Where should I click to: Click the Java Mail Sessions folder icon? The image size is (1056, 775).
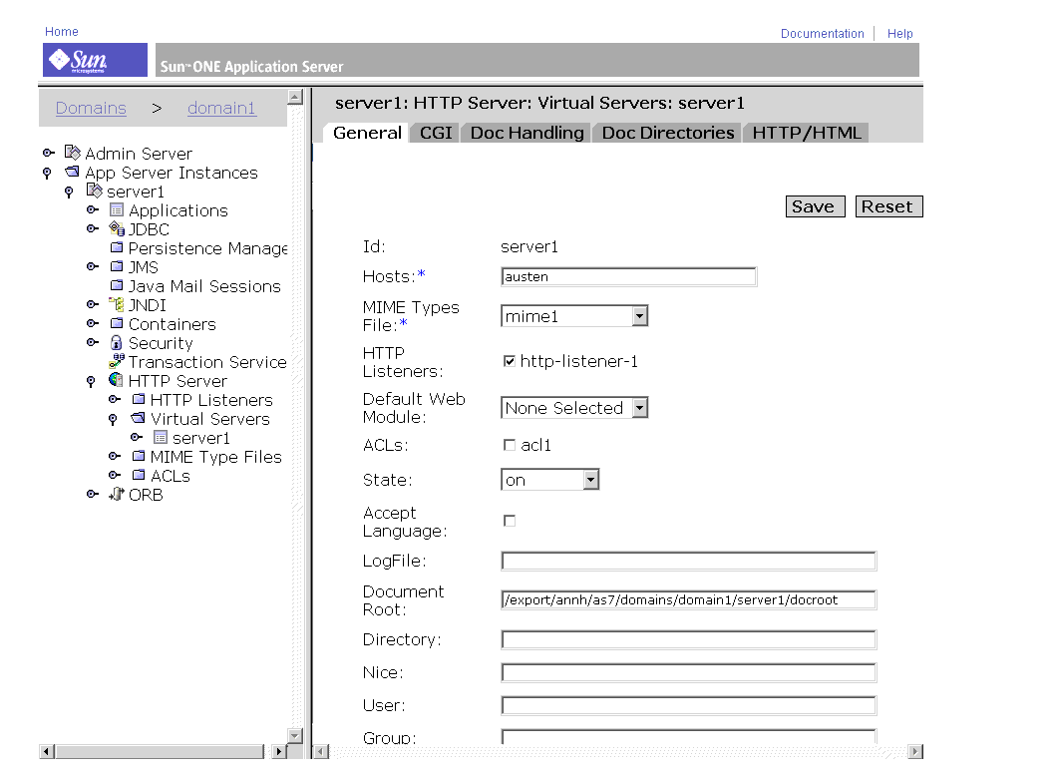point(117,285)
